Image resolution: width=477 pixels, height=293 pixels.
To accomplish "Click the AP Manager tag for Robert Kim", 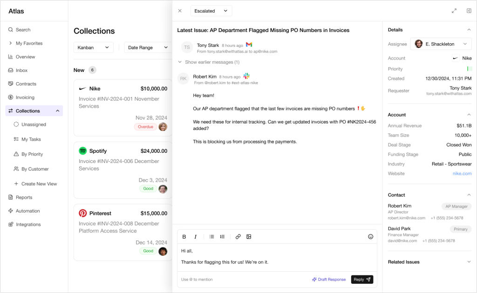I will (x=457, y=207).
